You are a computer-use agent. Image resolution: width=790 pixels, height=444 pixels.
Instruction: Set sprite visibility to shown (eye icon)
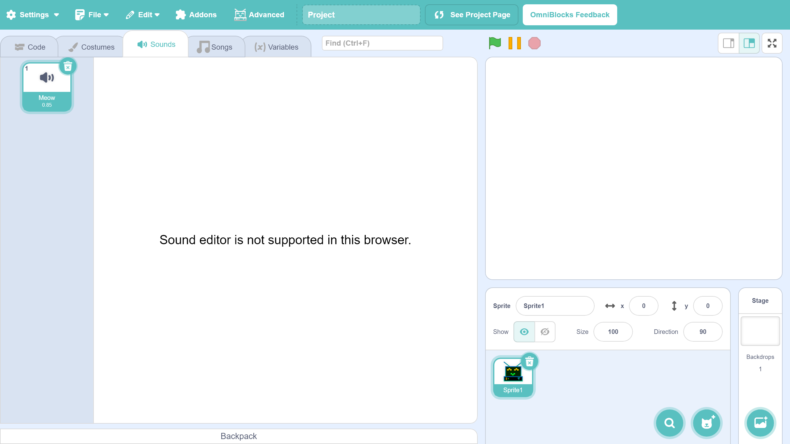(x=524, y=332)
